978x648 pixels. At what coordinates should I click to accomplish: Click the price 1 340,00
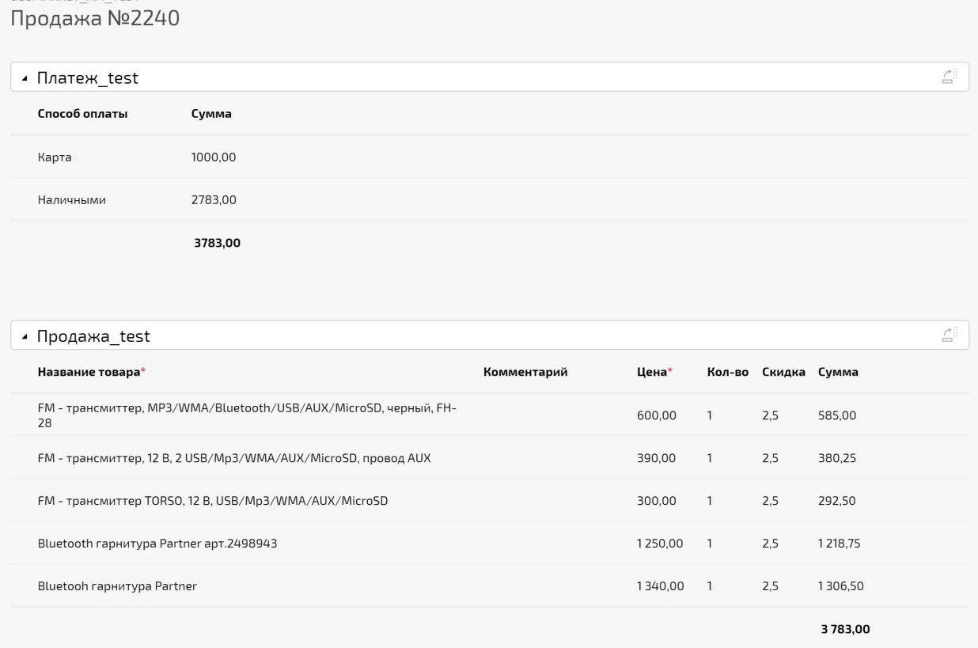(x=661, y=586)
